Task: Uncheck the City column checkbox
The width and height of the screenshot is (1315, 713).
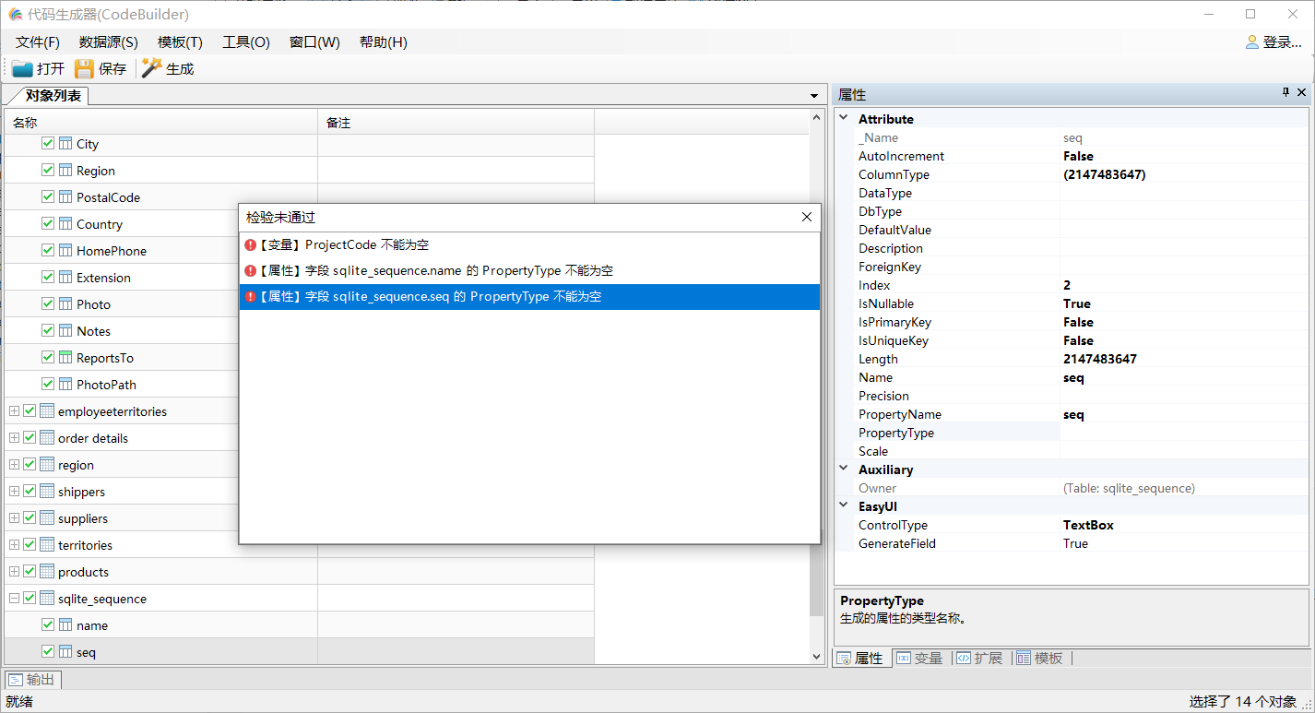Action: tap(48, 144)
